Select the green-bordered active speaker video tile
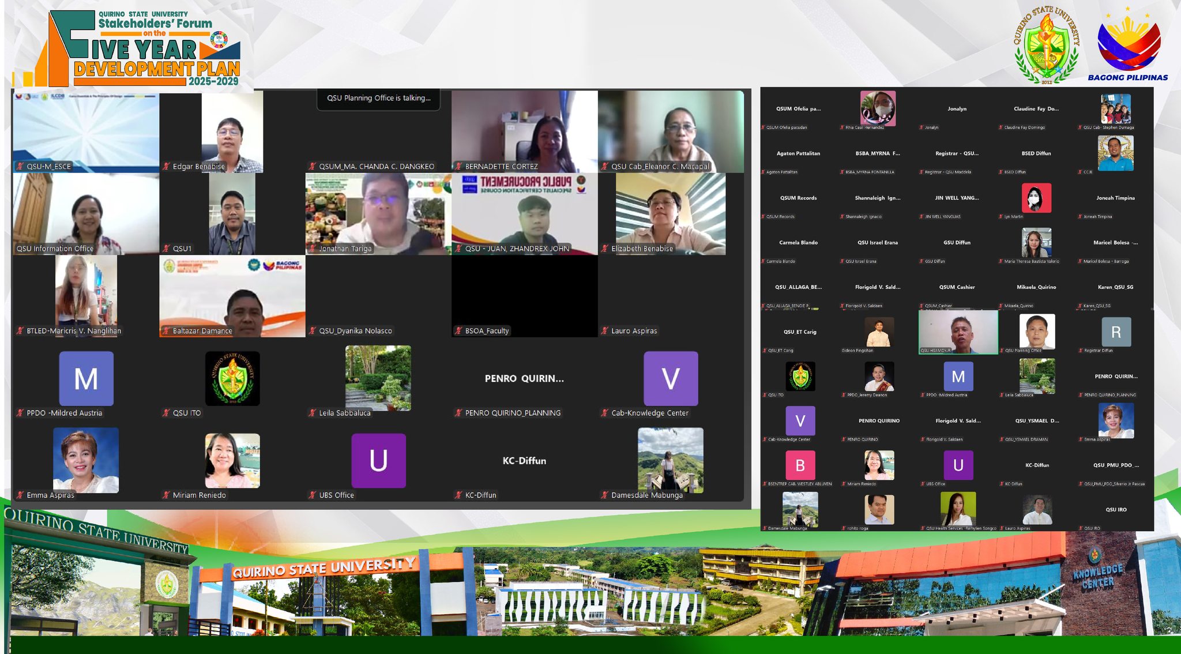1181x654 pixels. [x=958, y=332]
